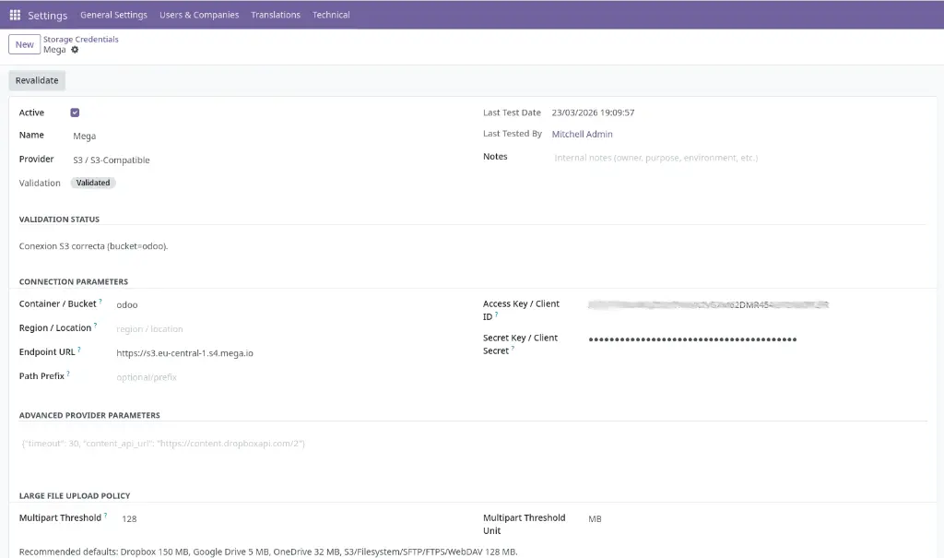Open the Technical menu
Screen dimensions: 944x558
point(330,15)
